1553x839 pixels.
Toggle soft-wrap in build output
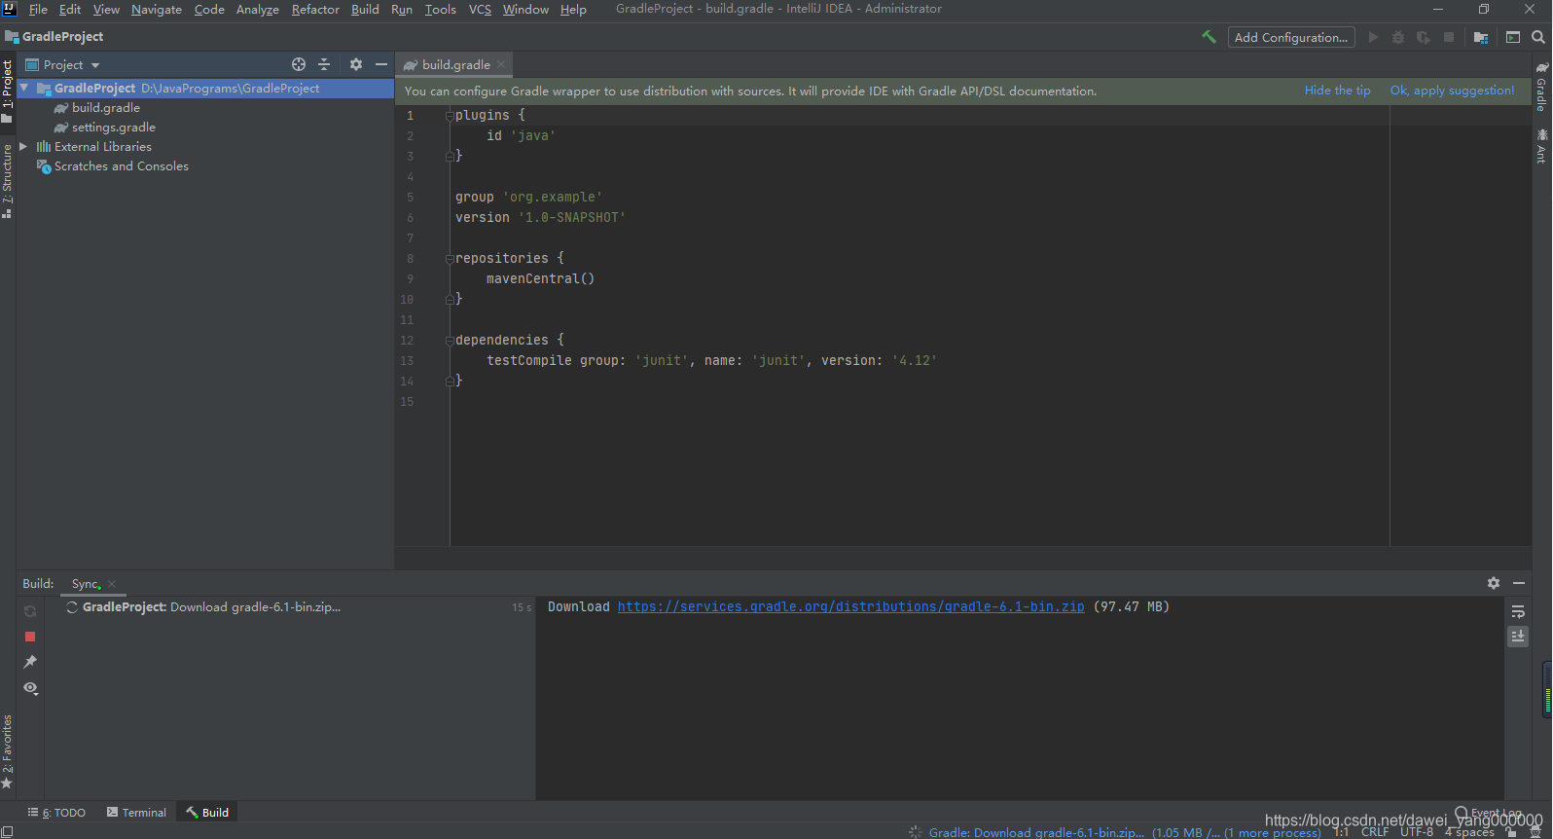(1518, 611)
